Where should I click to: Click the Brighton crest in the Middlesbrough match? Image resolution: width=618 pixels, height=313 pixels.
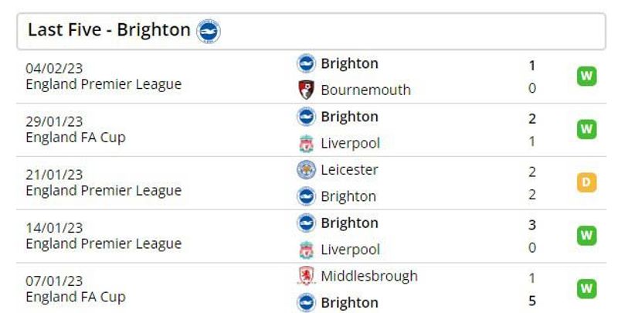click(306, 303)
